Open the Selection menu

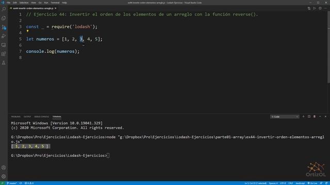point(24,3)
